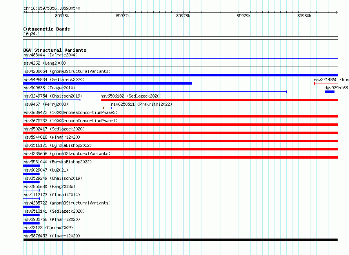This screenshot has width=349, height=255.
Task: Click the red bar under nsv5940618
Action: (x=180, y=141)
